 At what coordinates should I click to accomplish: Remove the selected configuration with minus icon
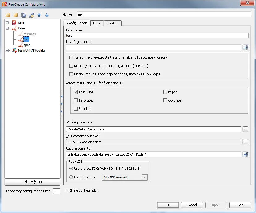tap(16, 15)
